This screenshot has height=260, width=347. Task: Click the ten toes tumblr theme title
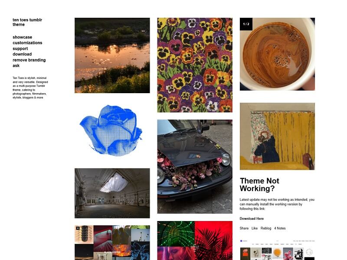click(27, 22)
